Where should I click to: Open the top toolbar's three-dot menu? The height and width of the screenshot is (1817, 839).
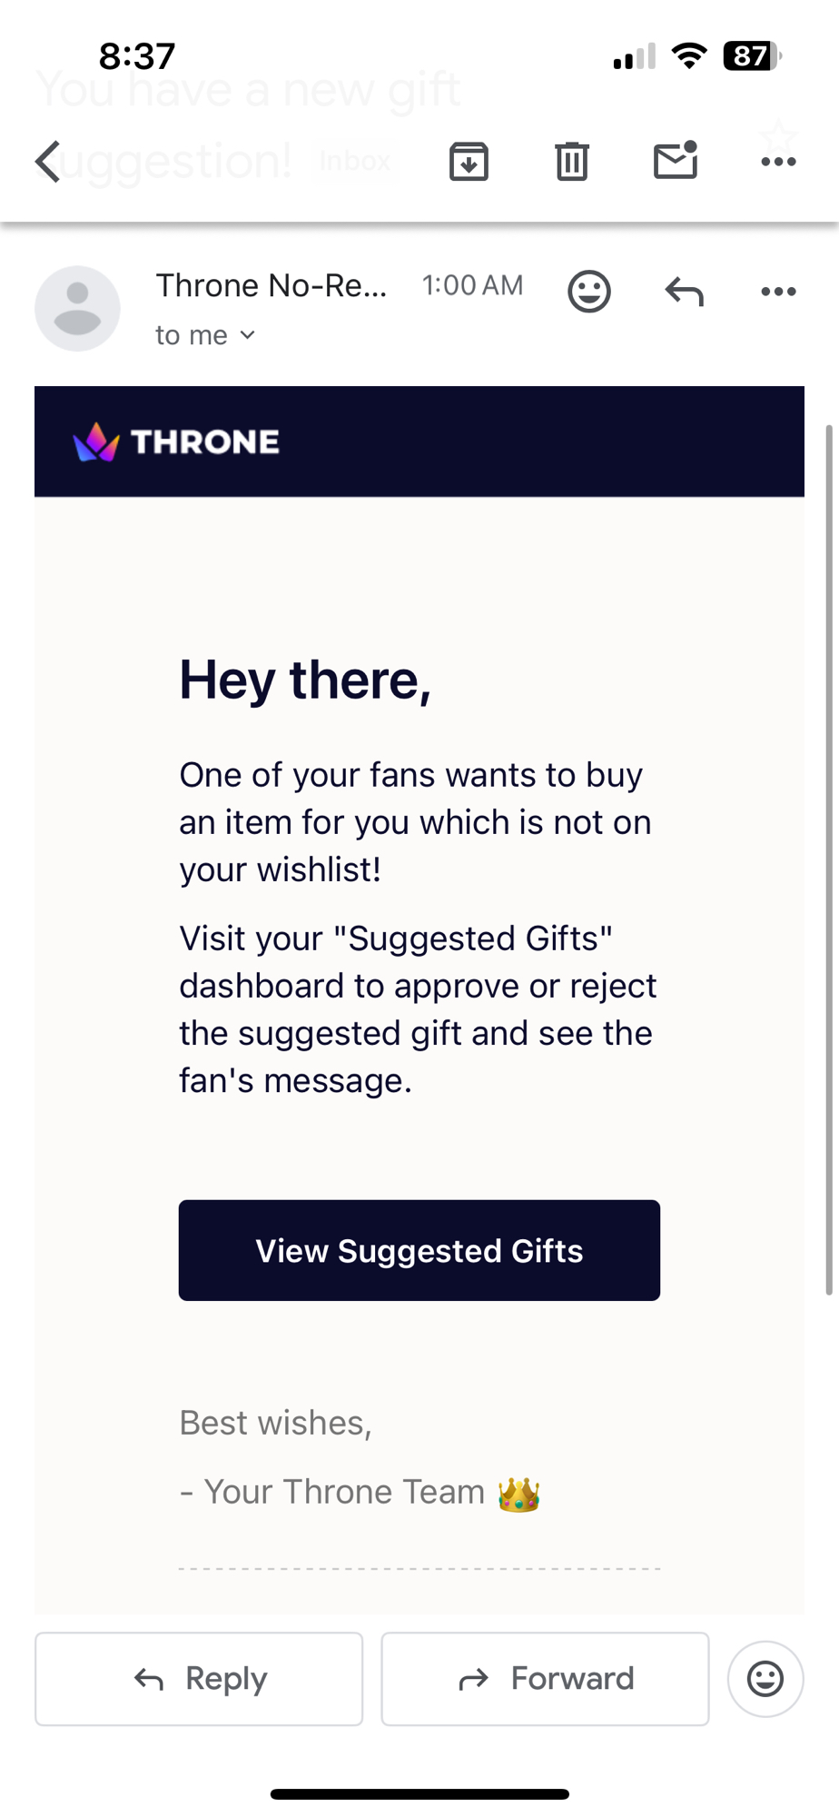coord(778,162)
